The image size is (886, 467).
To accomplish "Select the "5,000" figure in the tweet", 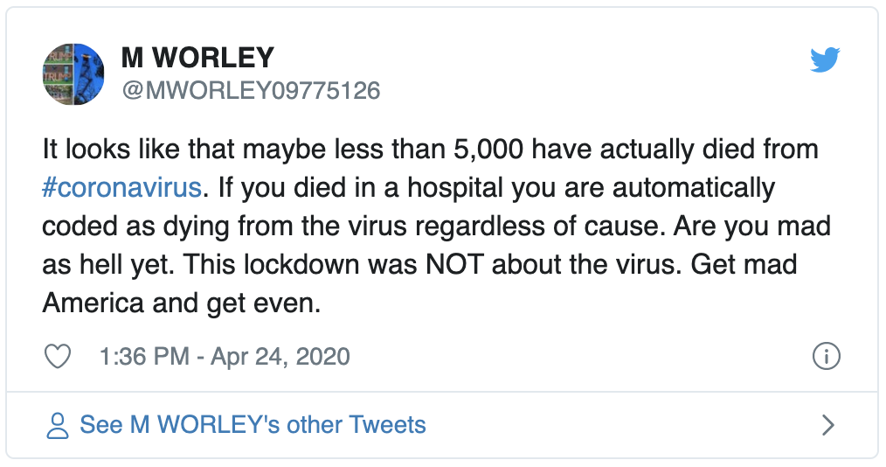I will (488, 150).
